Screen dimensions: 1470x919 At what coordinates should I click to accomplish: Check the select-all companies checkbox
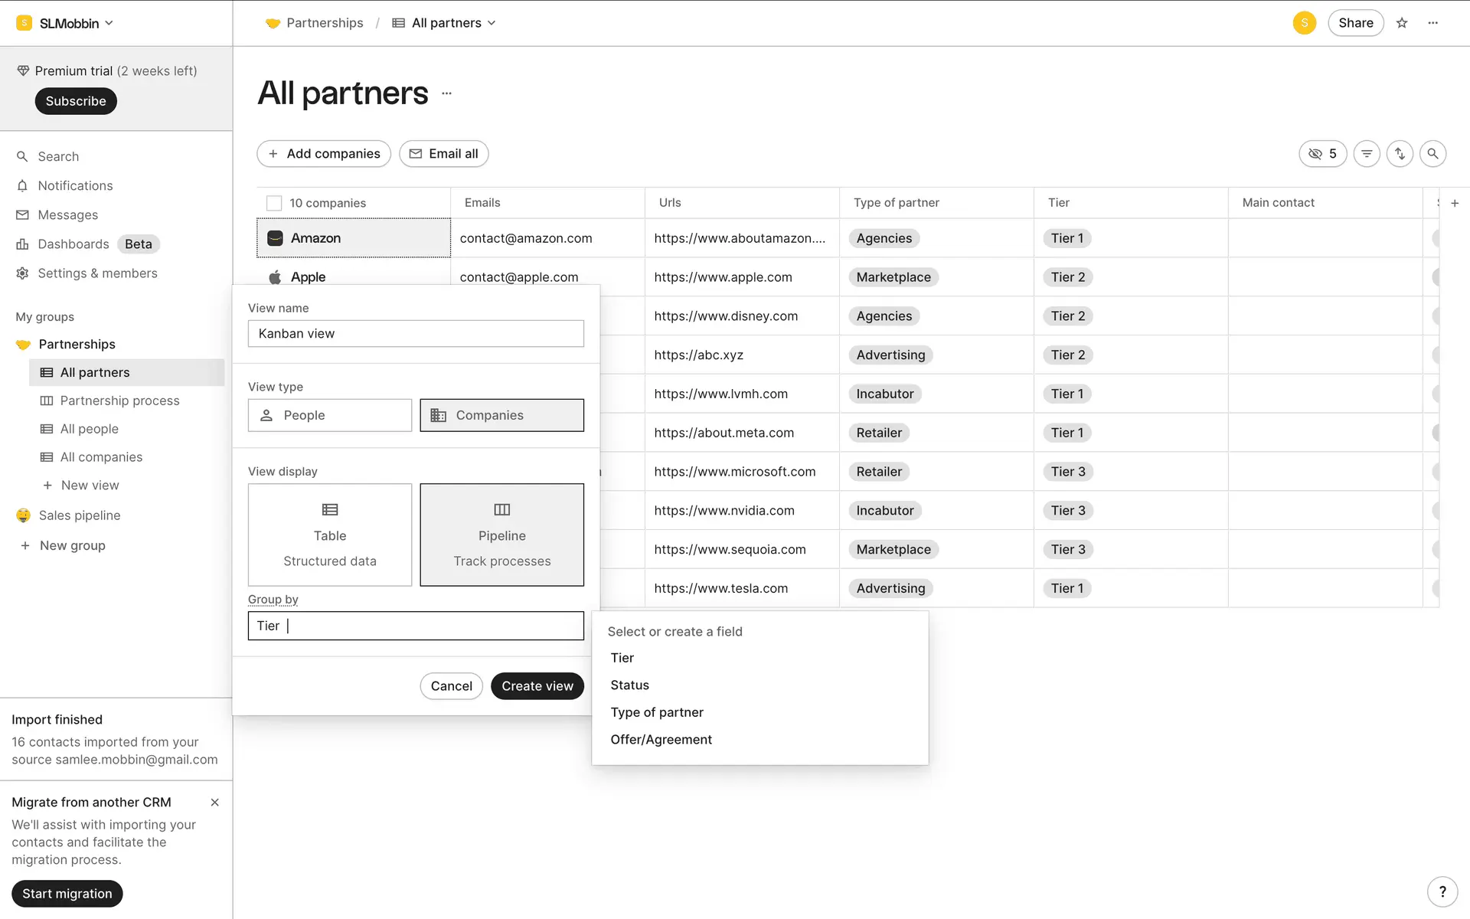pos(274,203)
